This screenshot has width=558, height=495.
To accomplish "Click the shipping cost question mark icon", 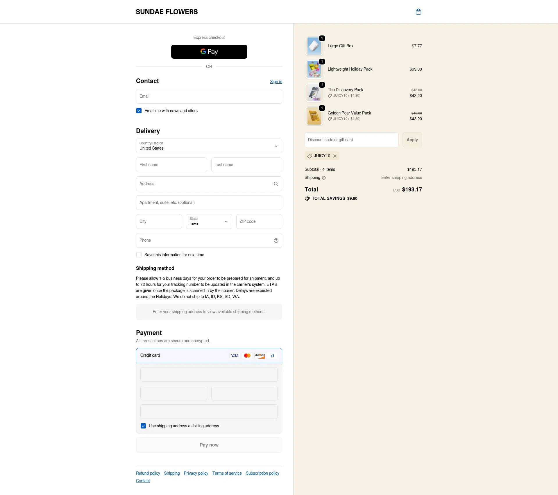I will (x=324, y=177).
